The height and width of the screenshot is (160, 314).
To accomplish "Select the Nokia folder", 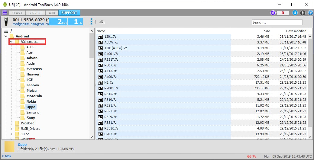I will (31, 101).
